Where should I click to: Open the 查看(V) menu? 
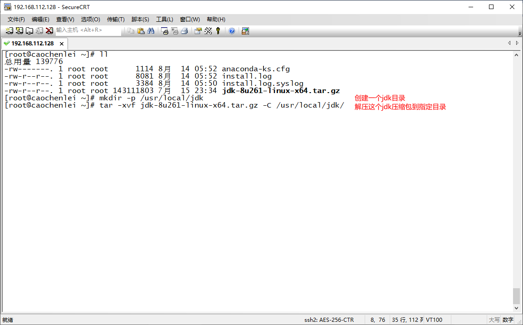65,20
